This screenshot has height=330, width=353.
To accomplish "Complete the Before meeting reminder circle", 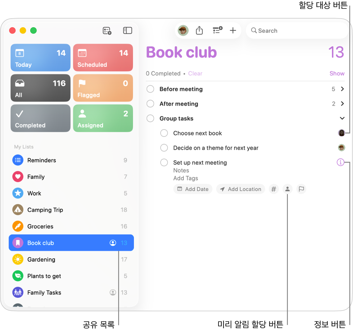I will (150, 89).
